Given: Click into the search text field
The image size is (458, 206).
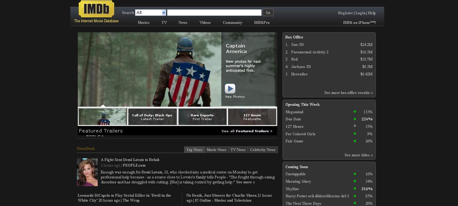Looking at the screenshot, I should (x=214, y=12).
